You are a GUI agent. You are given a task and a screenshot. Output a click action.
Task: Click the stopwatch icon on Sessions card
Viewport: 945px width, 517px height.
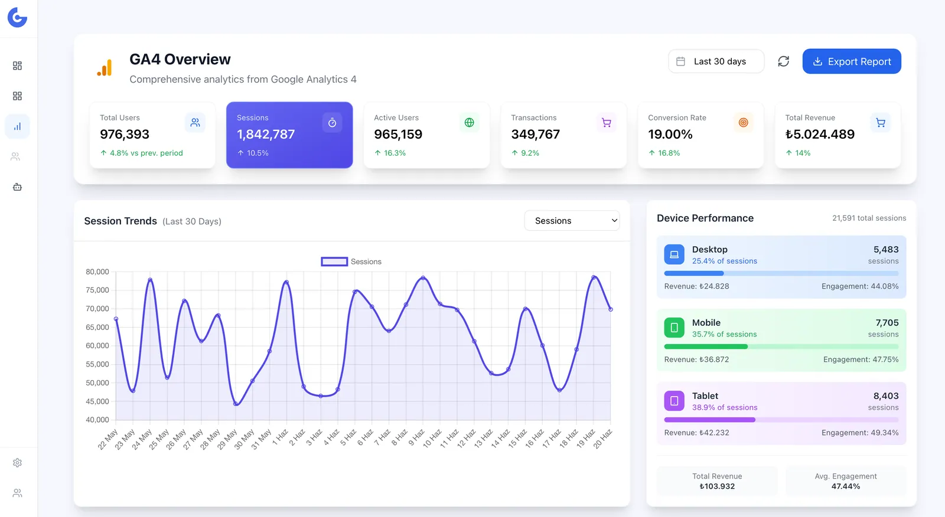tap(332, 123)
